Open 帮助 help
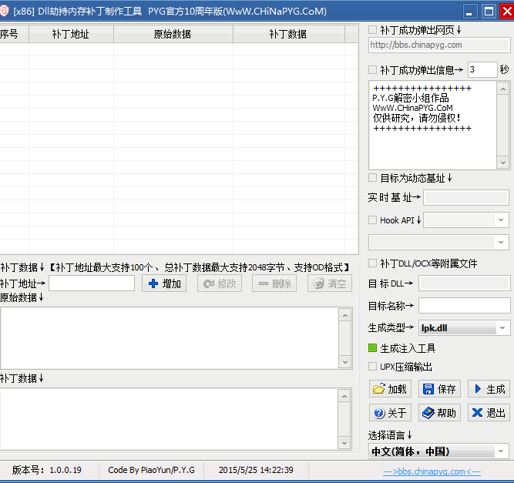The image size is (514, 483). [x=439, y=413]
